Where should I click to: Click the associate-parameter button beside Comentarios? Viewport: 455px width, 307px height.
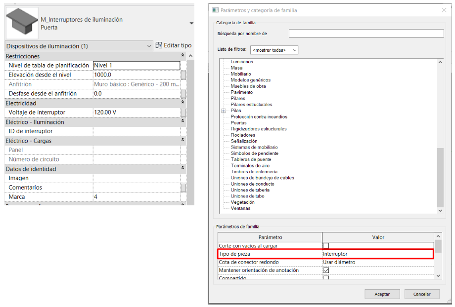click(183, 188)
